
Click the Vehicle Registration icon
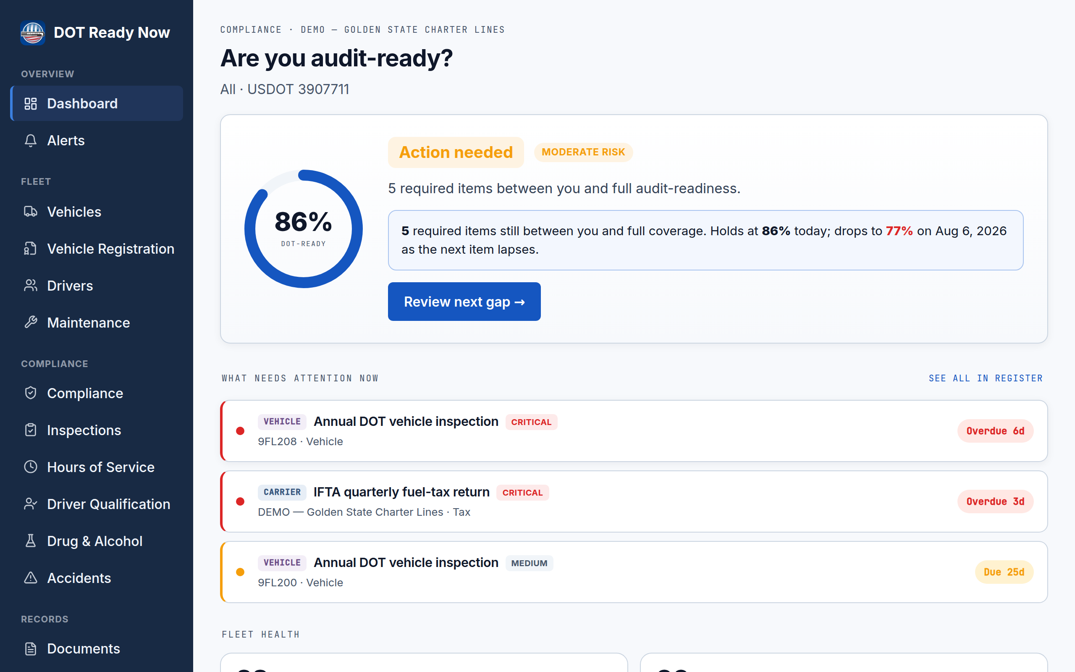pos(31,249)
